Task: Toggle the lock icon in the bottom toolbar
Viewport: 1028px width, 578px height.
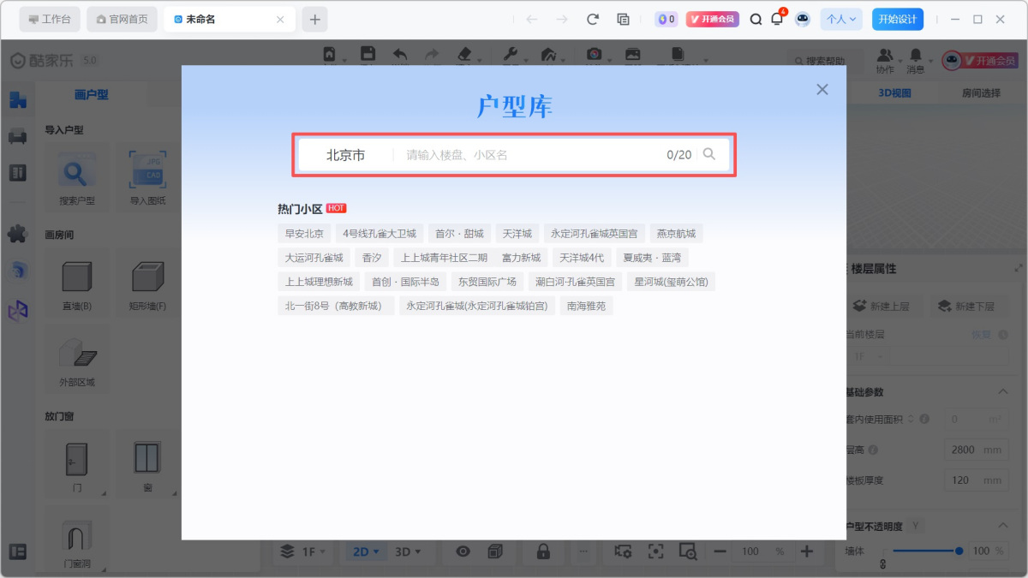Action: coord(543,551)
